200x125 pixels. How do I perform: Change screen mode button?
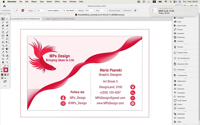[5, 81]
